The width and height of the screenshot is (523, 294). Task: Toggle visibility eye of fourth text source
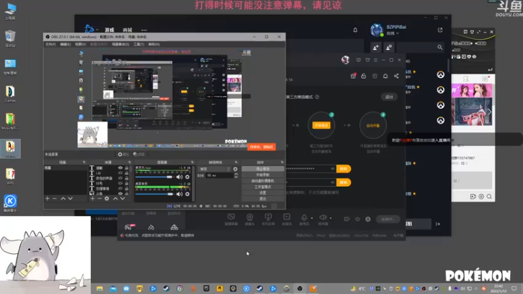[120, 183]
